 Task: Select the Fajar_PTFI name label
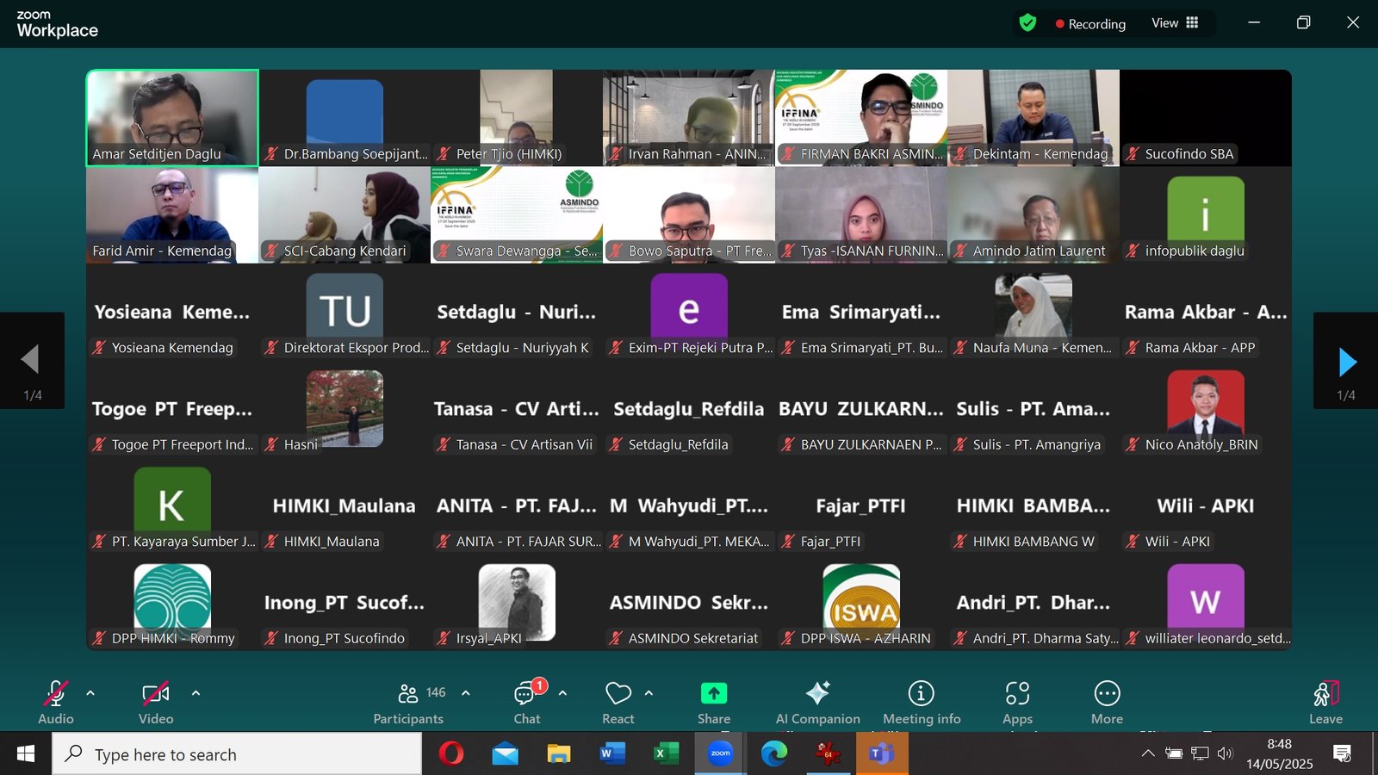coord(830,542)
